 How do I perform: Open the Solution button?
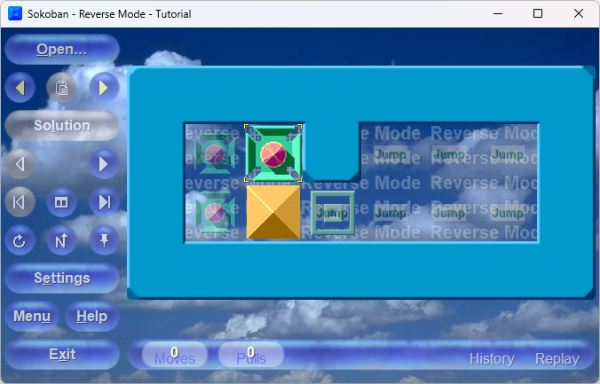tap(61, 125)
